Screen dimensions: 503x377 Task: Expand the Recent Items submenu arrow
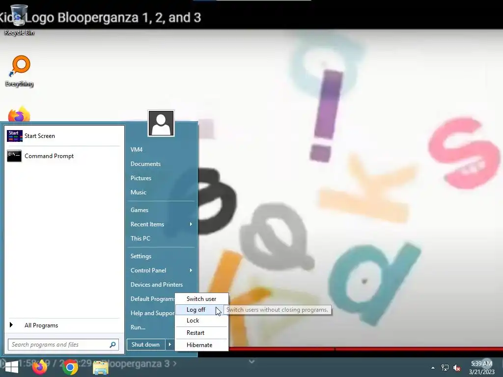(x=191, y=224)
